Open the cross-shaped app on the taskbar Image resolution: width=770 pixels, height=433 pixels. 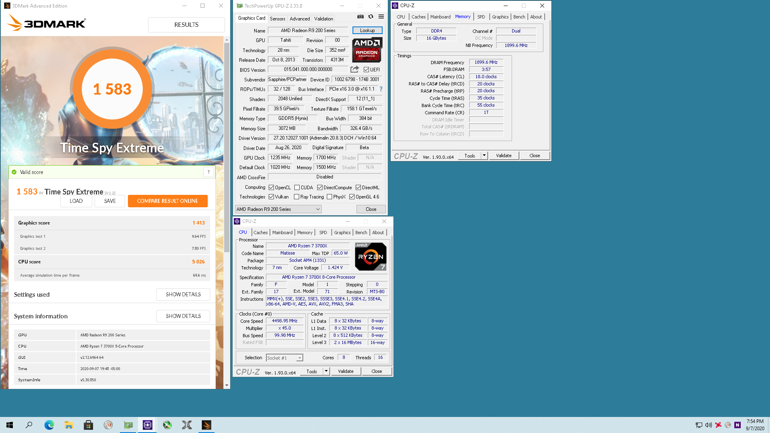pos(187,425)
